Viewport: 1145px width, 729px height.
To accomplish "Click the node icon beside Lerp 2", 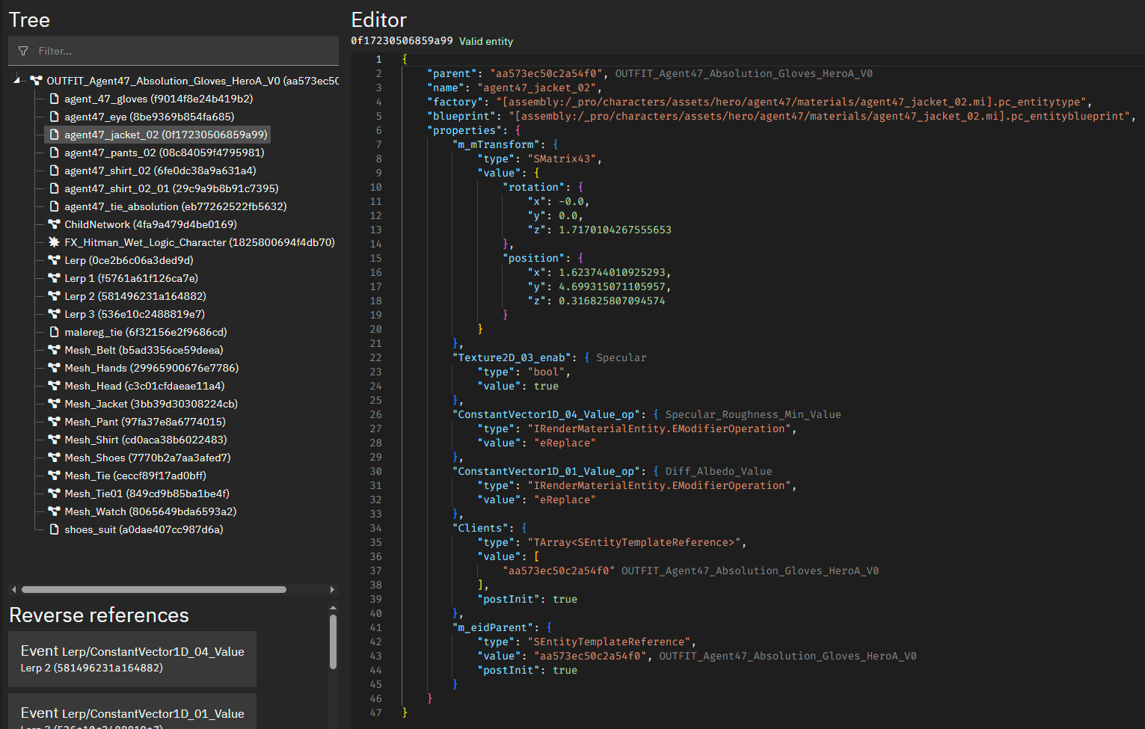I will pyautogui.click(x=54, y=296).
